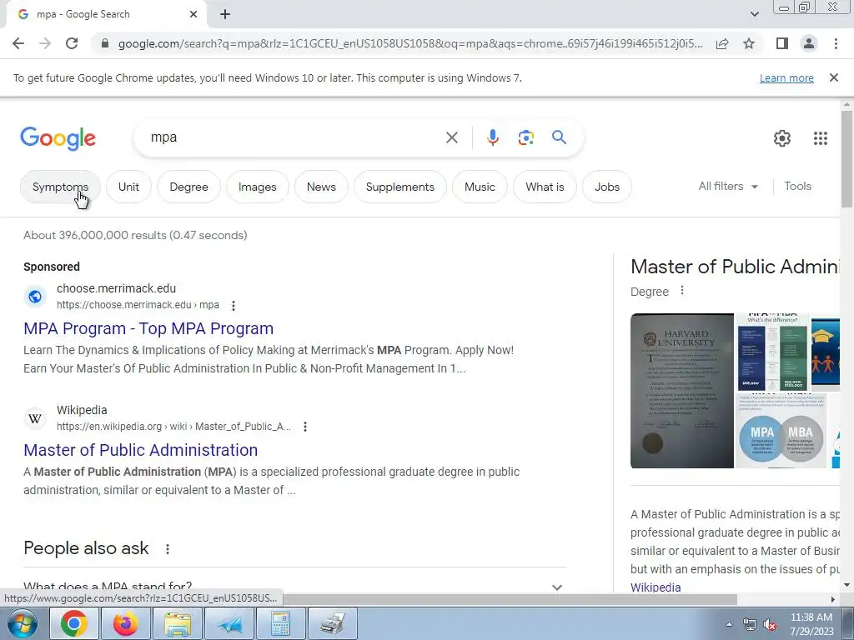Viewport: 854px width, 640px height.
Task: Select the Symptoms filter chip
Action: (60, 187)
